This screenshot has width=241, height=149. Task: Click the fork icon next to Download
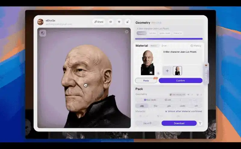(200, 123)
